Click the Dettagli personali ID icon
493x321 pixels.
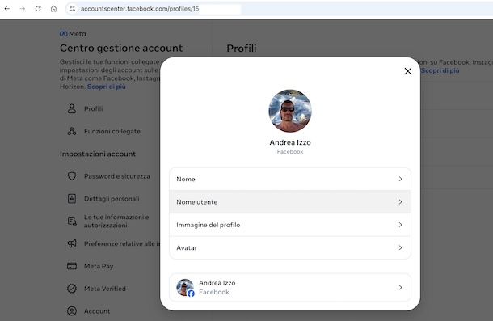pyautogui.click(x=72, y=199)
